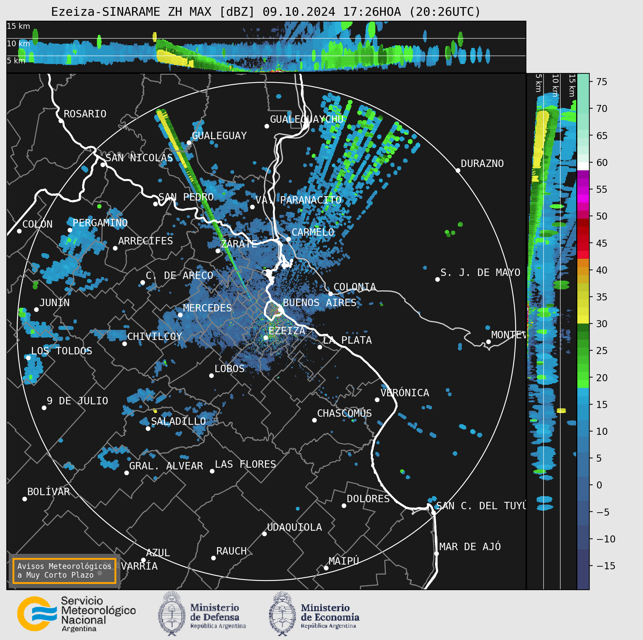The width and height of the screenshot is (643, 640).
Task: Click the EZEIZA radar site label
Action: coord(287,331)
